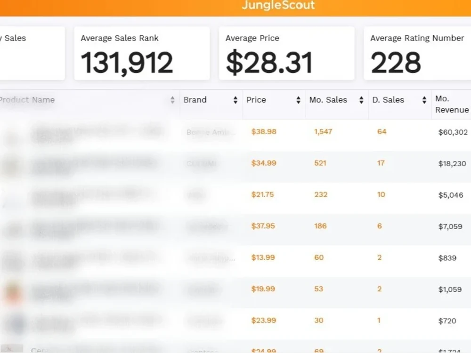This screenshot has height=353, width=471.
Task: Click monthly revenue $60,302
Action: [453, 132]
